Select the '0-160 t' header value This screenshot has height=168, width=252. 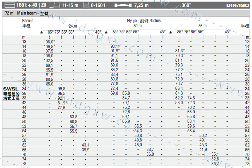coord(98,5)
